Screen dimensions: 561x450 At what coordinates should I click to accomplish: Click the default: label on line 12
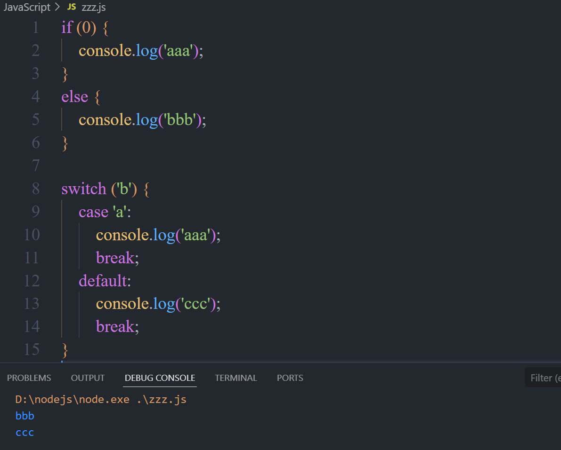[105, 280]
